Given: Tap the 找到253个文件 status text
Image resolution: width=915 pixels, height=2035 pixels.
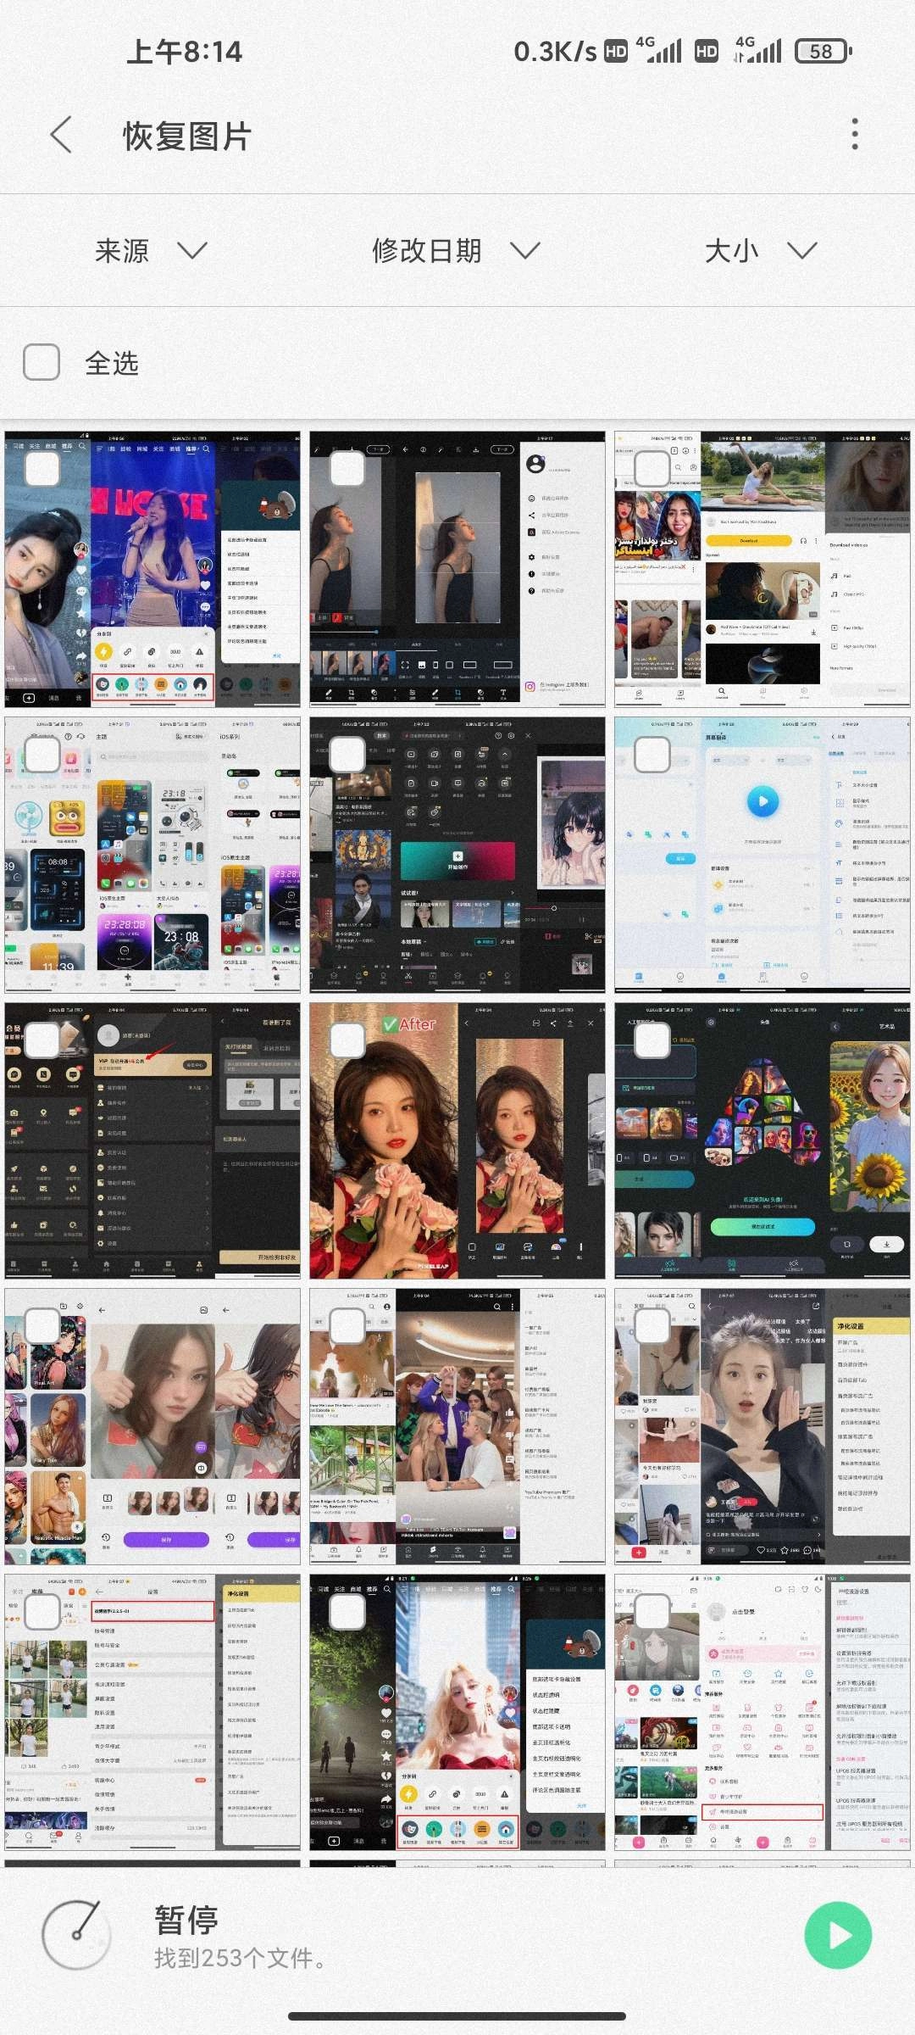Looking at the screenshot, I should [x=240, y=1959].
